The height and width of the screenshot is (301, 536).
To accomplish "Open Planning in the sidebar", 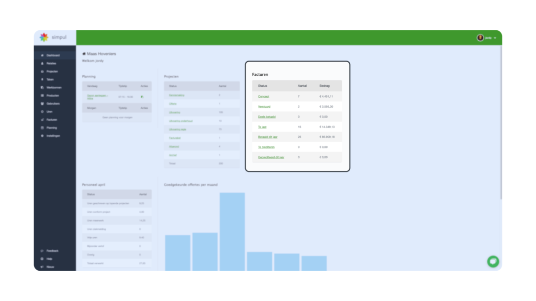I will tap(52, 128).
